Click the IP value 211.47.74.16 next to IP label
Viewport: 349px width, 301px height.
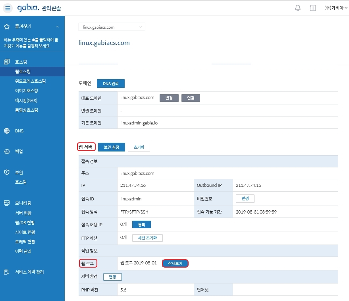[133, 185]
